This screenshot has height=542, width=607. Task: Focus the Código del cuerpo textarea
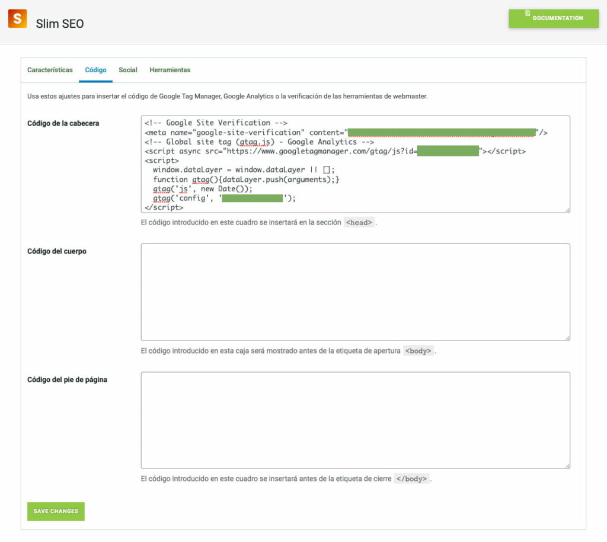(x=356, y=292)
